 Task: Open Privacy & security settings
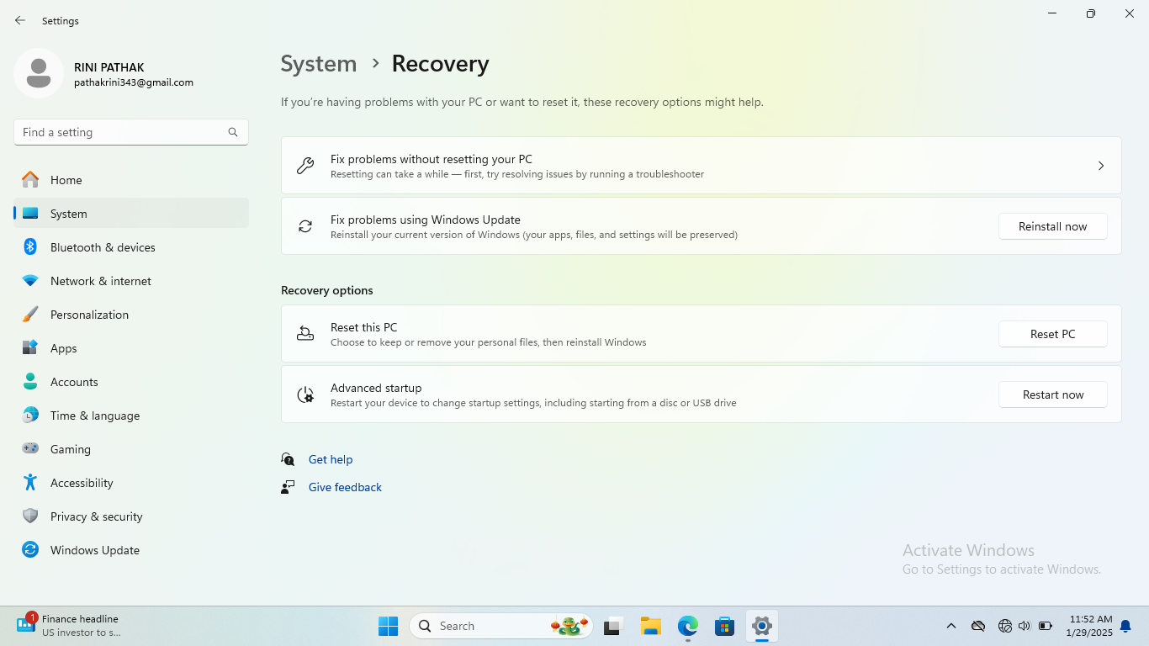coord(96,516)
